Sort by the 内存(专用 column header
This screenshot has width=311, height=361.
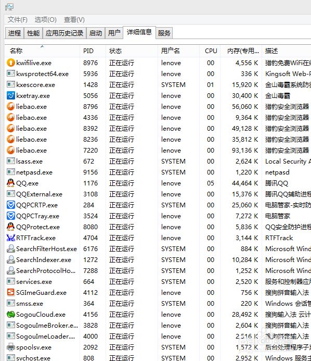(x=241, y=51)
